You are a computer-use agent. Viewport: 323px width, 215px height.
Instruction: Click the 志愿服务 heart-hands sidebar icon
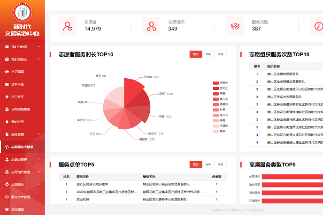pos(7,185)
